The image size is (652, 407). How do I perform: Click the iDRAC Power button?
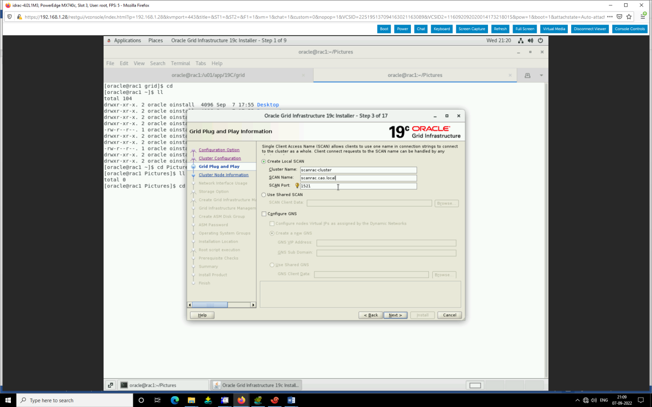[403, 29]
